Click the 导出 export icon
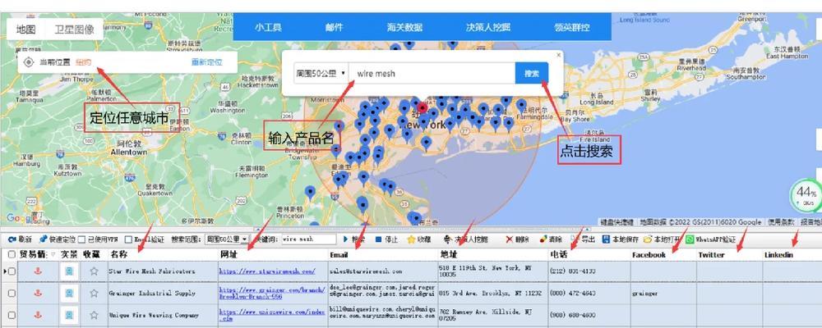822x328 pixels. tap(575, 239)
